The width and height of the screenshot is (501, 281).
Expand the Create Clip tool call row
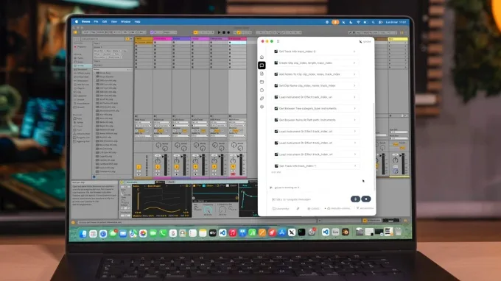[x=315, y=63]
